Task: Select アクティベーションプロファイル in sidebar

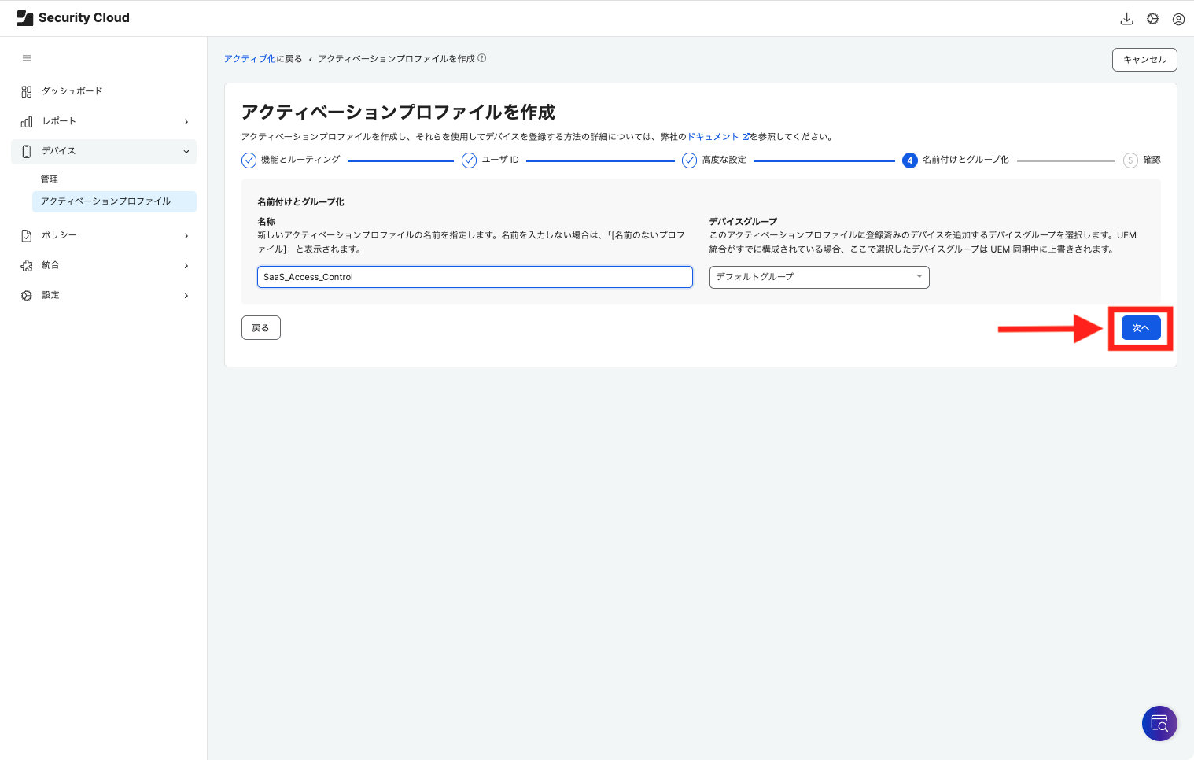Action: tap(114, 201)
